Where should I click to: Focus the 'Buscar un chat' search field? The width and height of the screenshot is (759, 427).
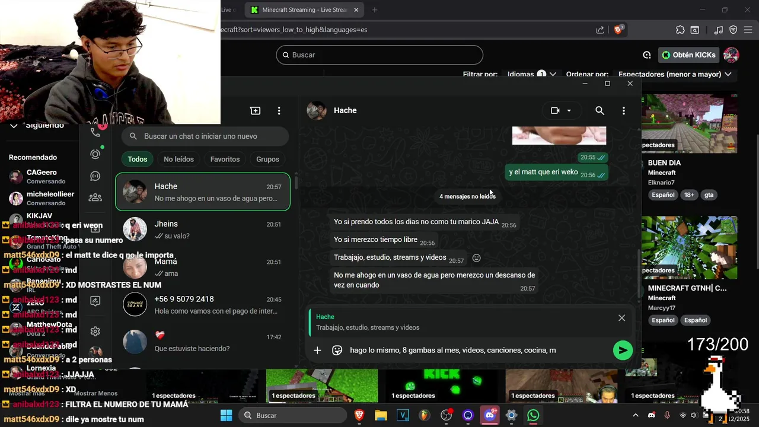click(x=205, y=136)
